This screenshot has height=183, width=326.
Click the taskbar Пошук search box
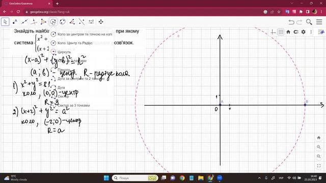[x=135, y=178]
